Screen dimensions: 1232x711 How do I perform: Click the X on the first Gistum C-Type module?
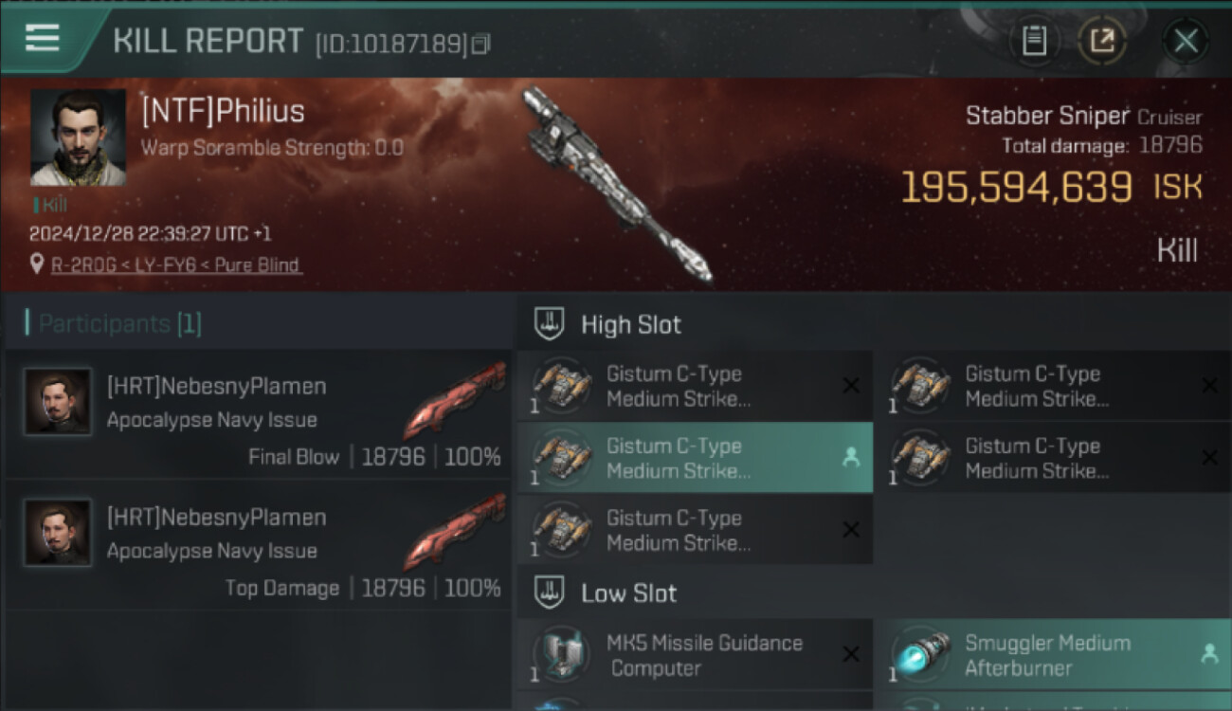coord(851,386)
